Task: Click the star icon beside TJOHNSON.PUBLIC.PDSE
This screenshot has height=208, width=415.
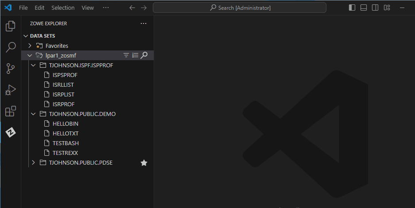Action: pos(144,163)
